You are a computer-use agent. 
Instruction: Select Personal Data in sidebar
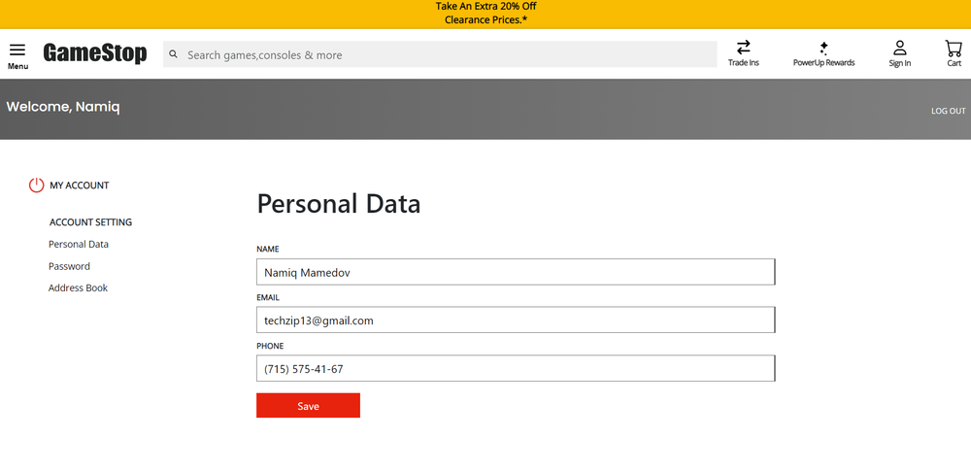pyautogui.click(x=79, y=245)
